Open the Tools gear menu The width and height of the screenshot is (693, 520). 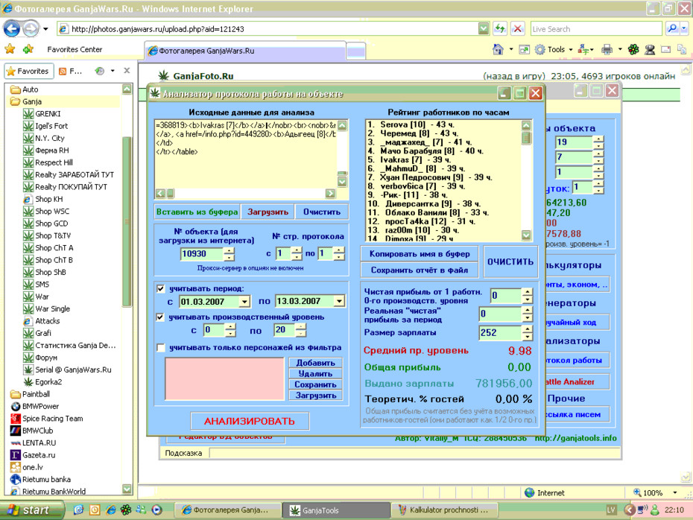553,49
